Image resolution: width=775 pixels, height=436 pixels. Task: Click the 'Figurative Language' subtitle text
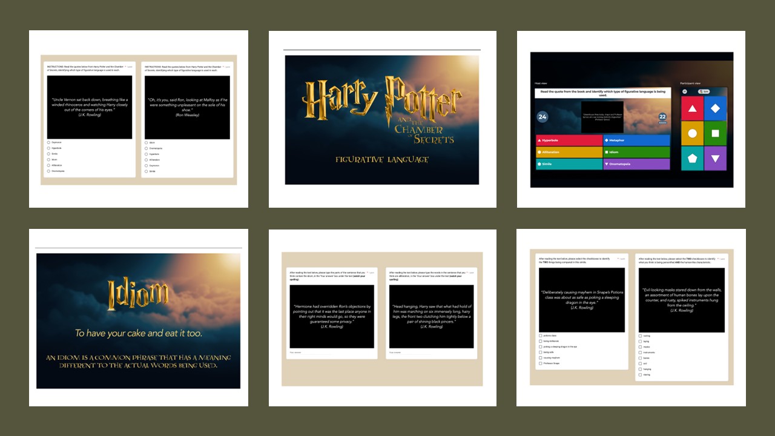(x=382, y=160)
